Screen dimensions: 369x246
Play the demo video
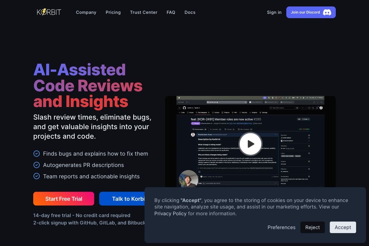click(250, 143)
